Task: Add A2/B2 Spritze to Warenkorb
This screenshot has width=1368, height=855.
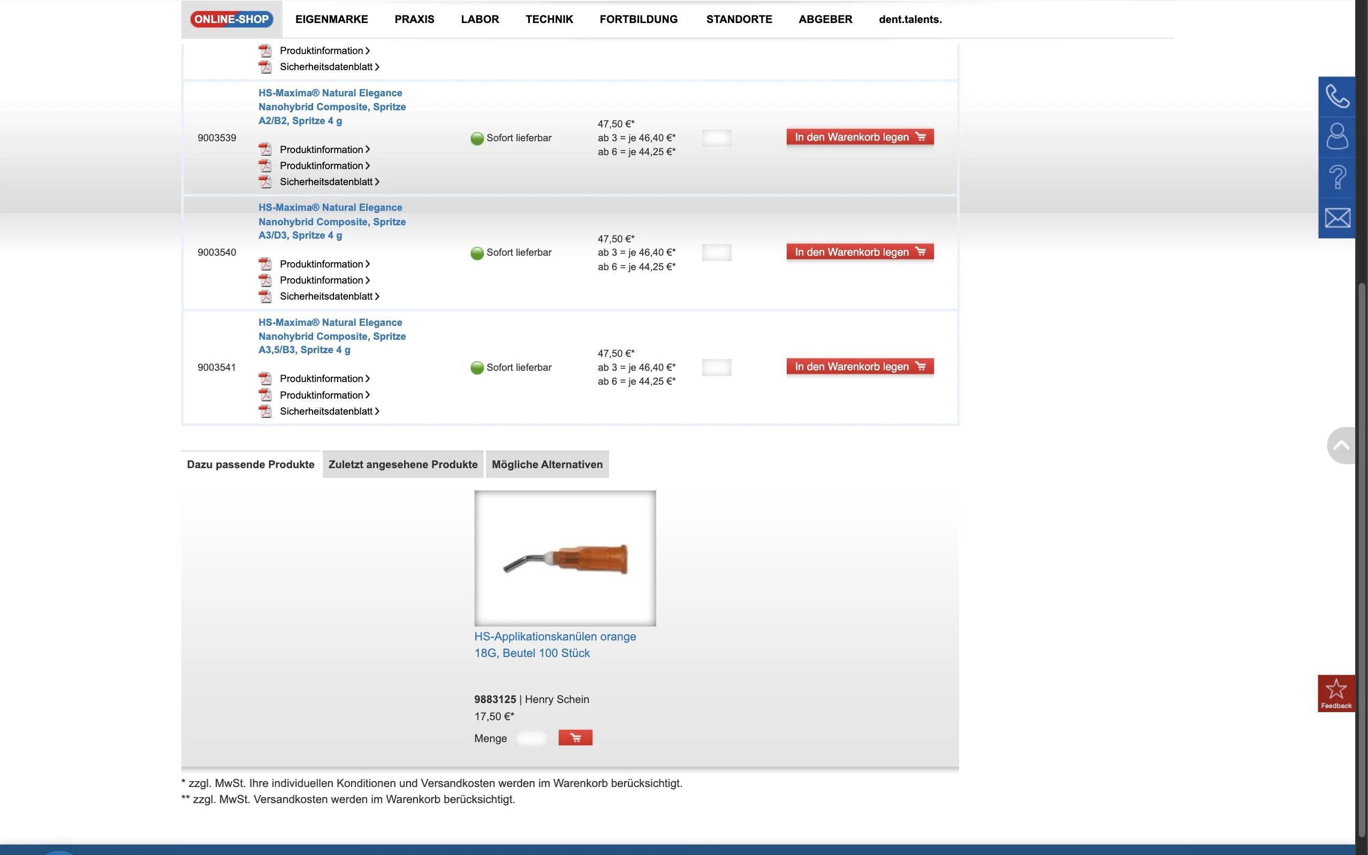Action: click(860, 137)
